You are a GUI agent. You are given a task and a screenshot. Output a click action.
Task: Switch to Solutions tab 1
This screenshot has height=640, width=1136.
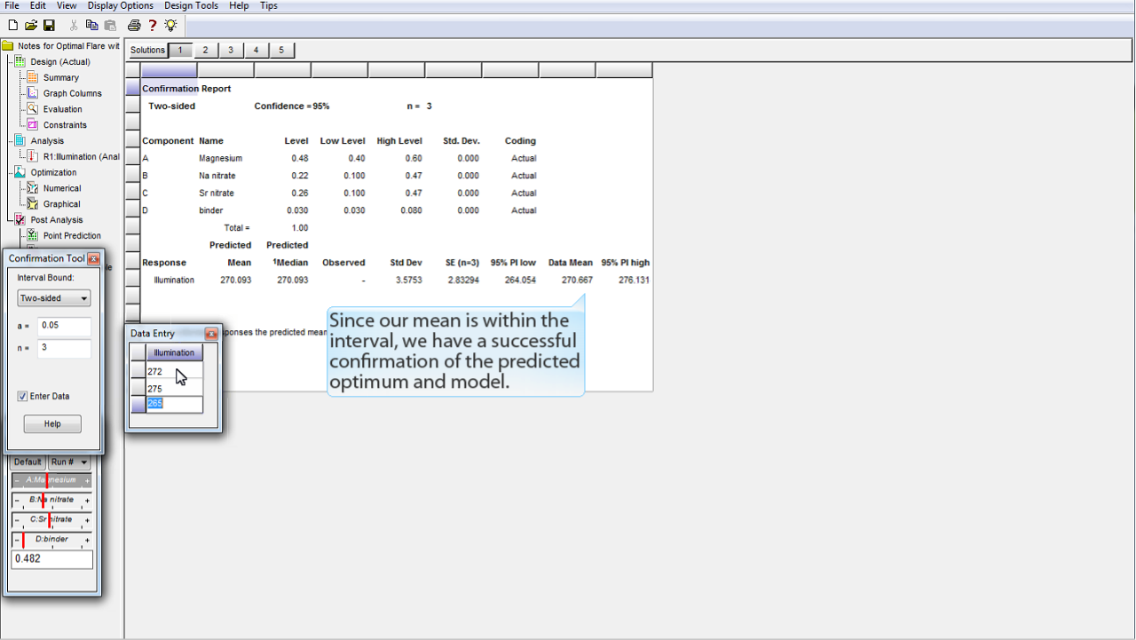180,51
